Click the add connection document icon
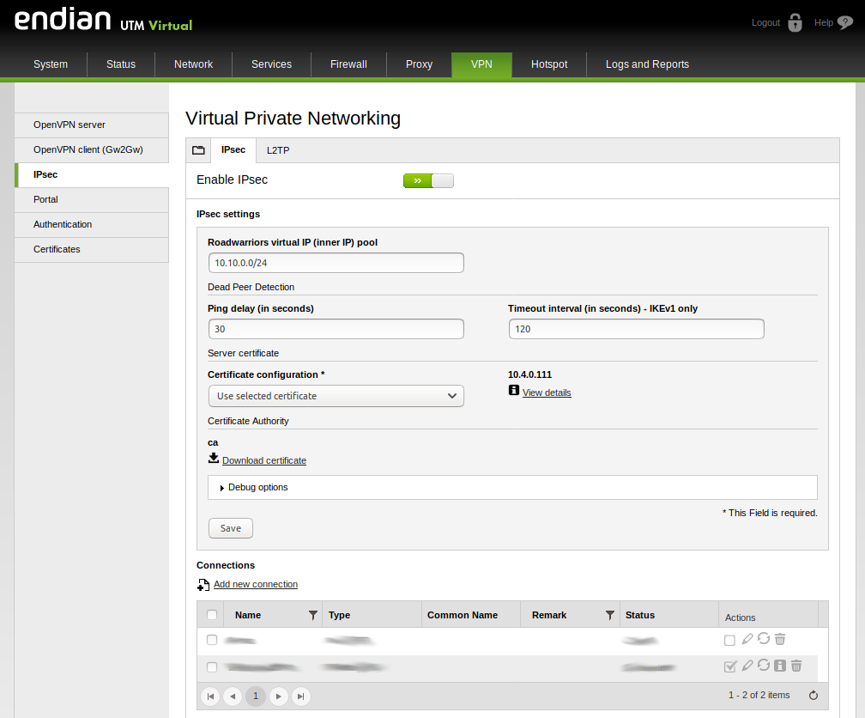The image size is (865, 718). (x=203, y=584)
